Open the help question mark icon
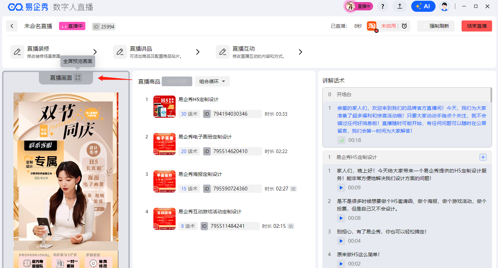The image size is (498, 268). tap(382, 6)
